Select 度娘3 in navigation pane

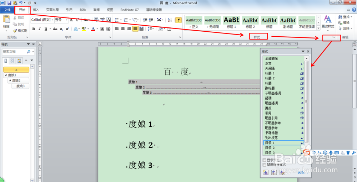[x=20, y=86]
